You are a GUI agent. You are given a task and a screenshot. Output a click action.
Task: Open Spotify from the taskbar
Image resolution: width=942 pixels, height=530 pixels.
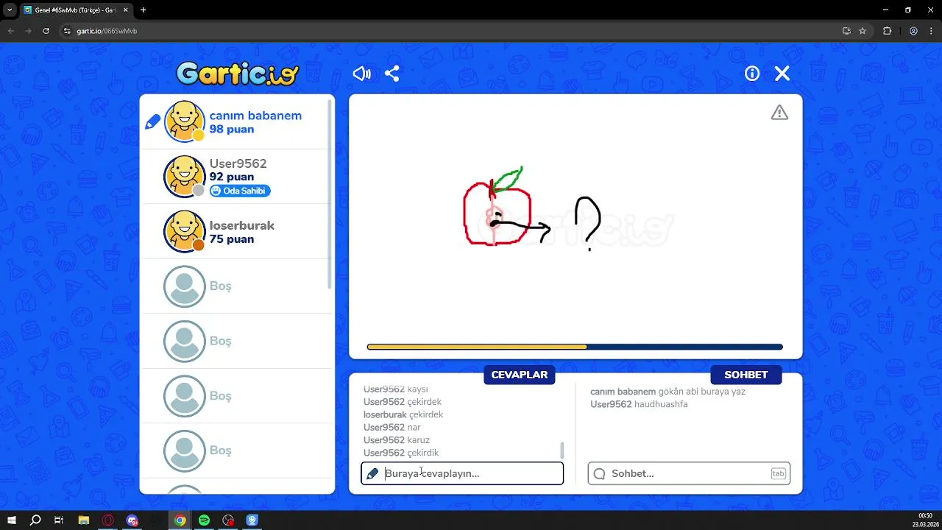204,520
